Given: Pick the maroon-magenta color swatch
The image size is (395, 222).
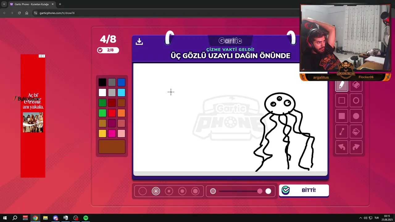Looking at the screenshot, I should click(112, 123).
